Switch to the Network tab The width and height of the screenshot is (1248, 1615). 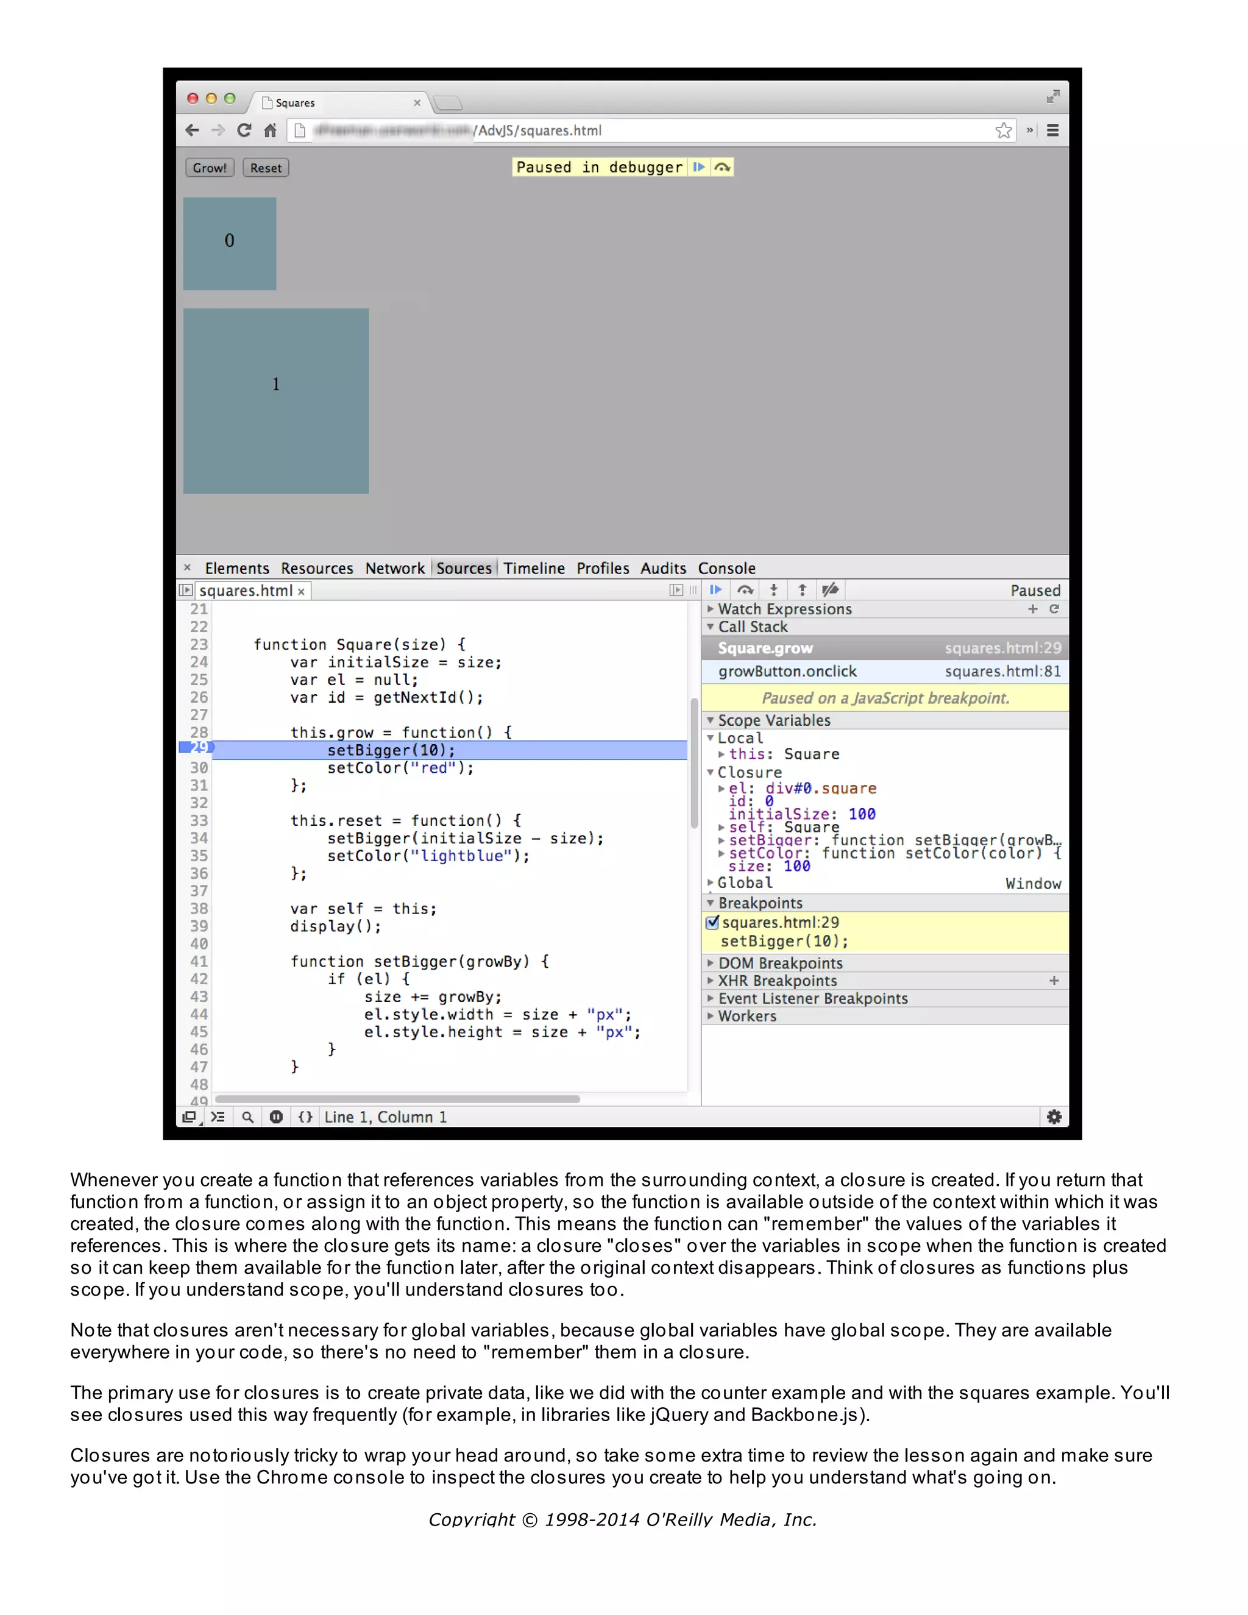[x=395, y=568]
